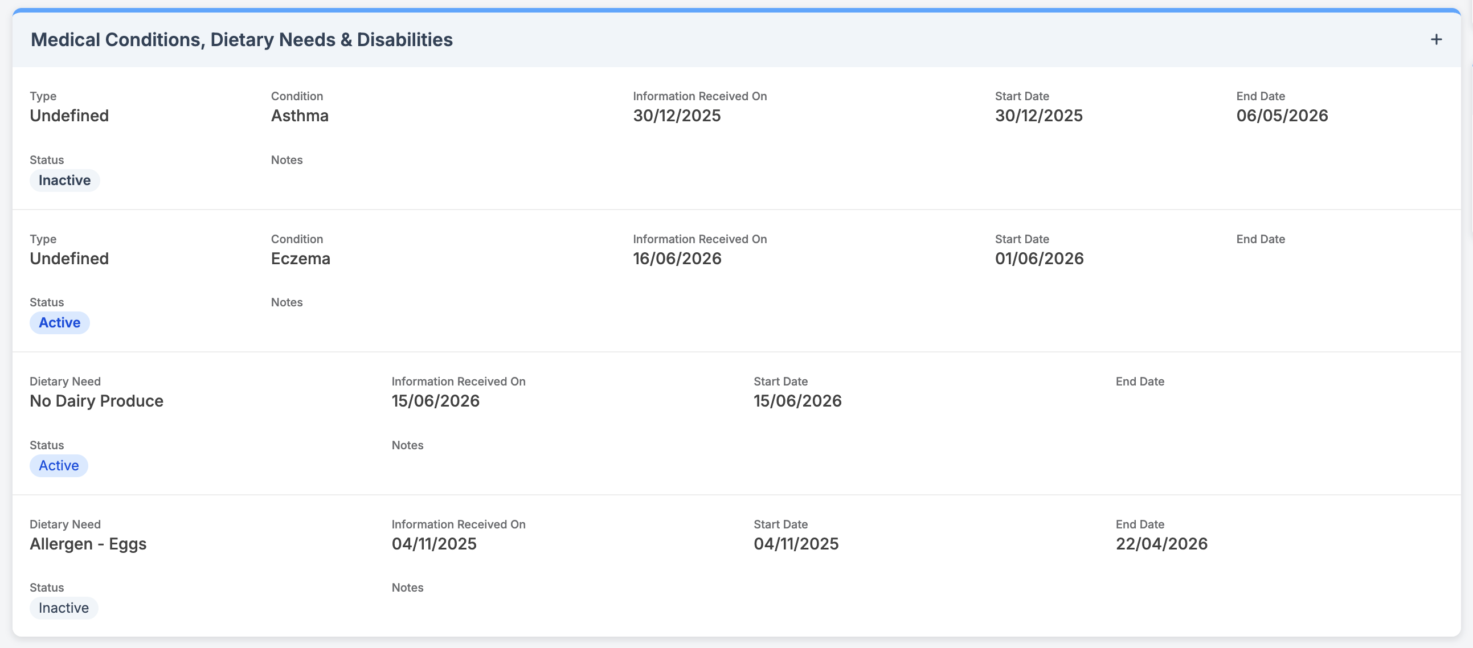Click the Active status badge for Eczema
This screenshot has height=648, width=1473.
point(59,322)
